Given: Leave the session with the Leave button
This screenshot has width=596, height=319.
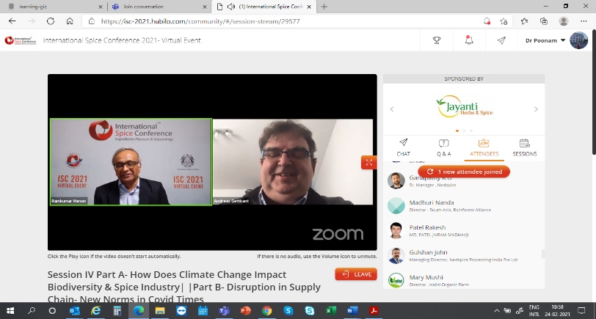Looking at the screenshot, I should [x=356, y=274].
